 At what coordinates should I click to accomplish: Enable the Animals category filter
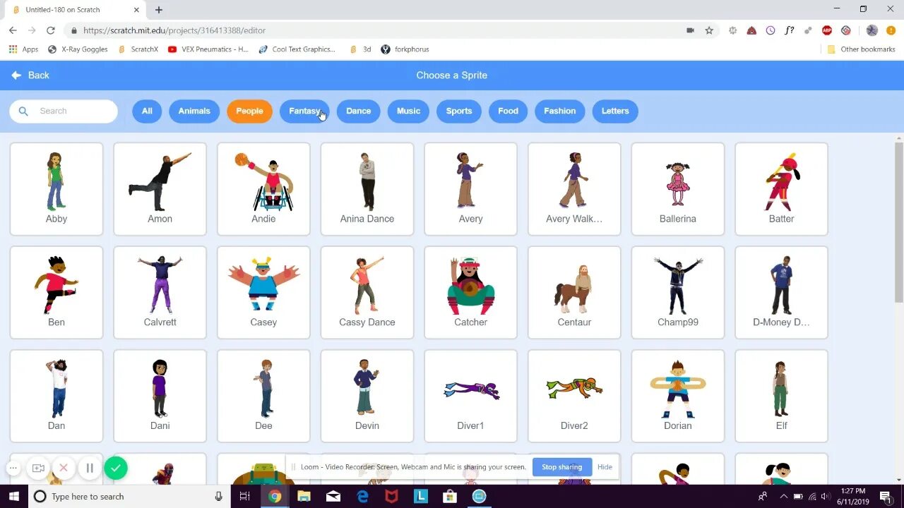coord(194,111)
